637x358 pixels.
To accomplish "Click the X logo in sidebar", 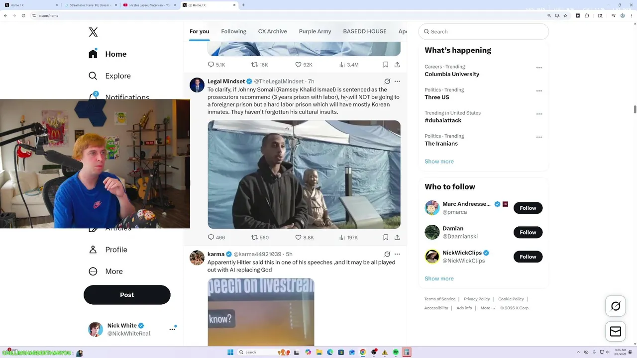I will pos(93,32).
